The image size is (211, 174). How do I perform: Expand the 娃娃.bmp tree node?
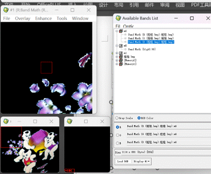(x=117, y=57)
